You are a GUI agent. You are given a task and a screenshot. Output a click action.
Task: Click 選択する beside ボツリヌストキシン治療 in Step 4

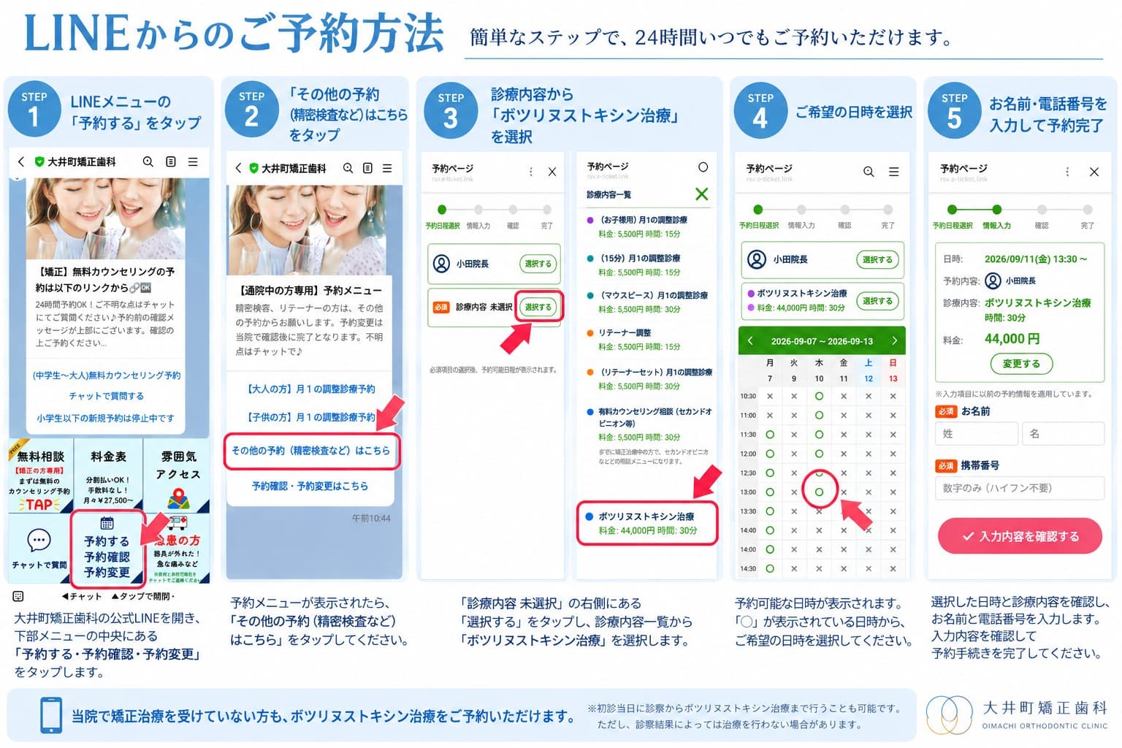click(x=877, y=301)
